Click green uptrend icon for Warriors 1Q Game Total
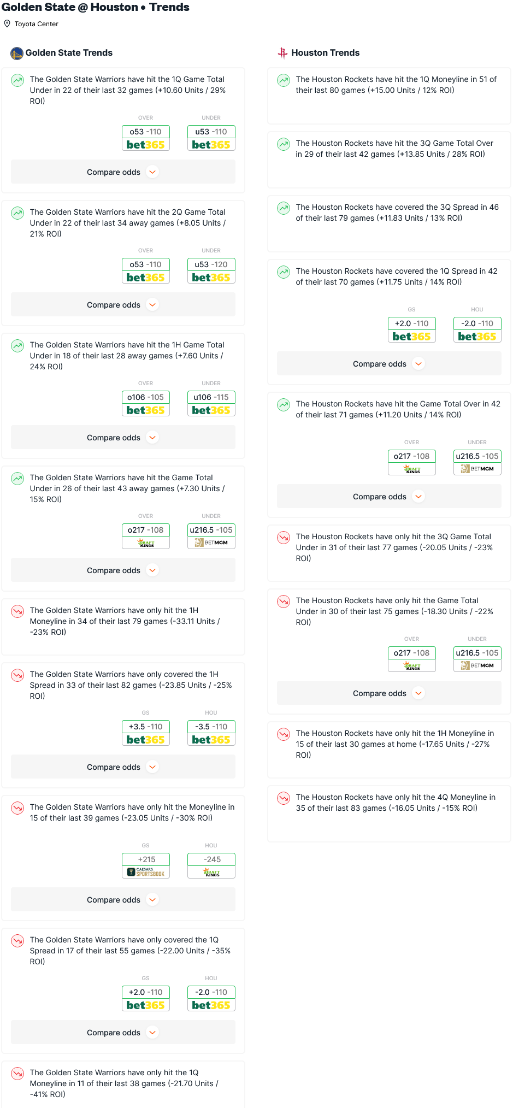 [17, 80]
